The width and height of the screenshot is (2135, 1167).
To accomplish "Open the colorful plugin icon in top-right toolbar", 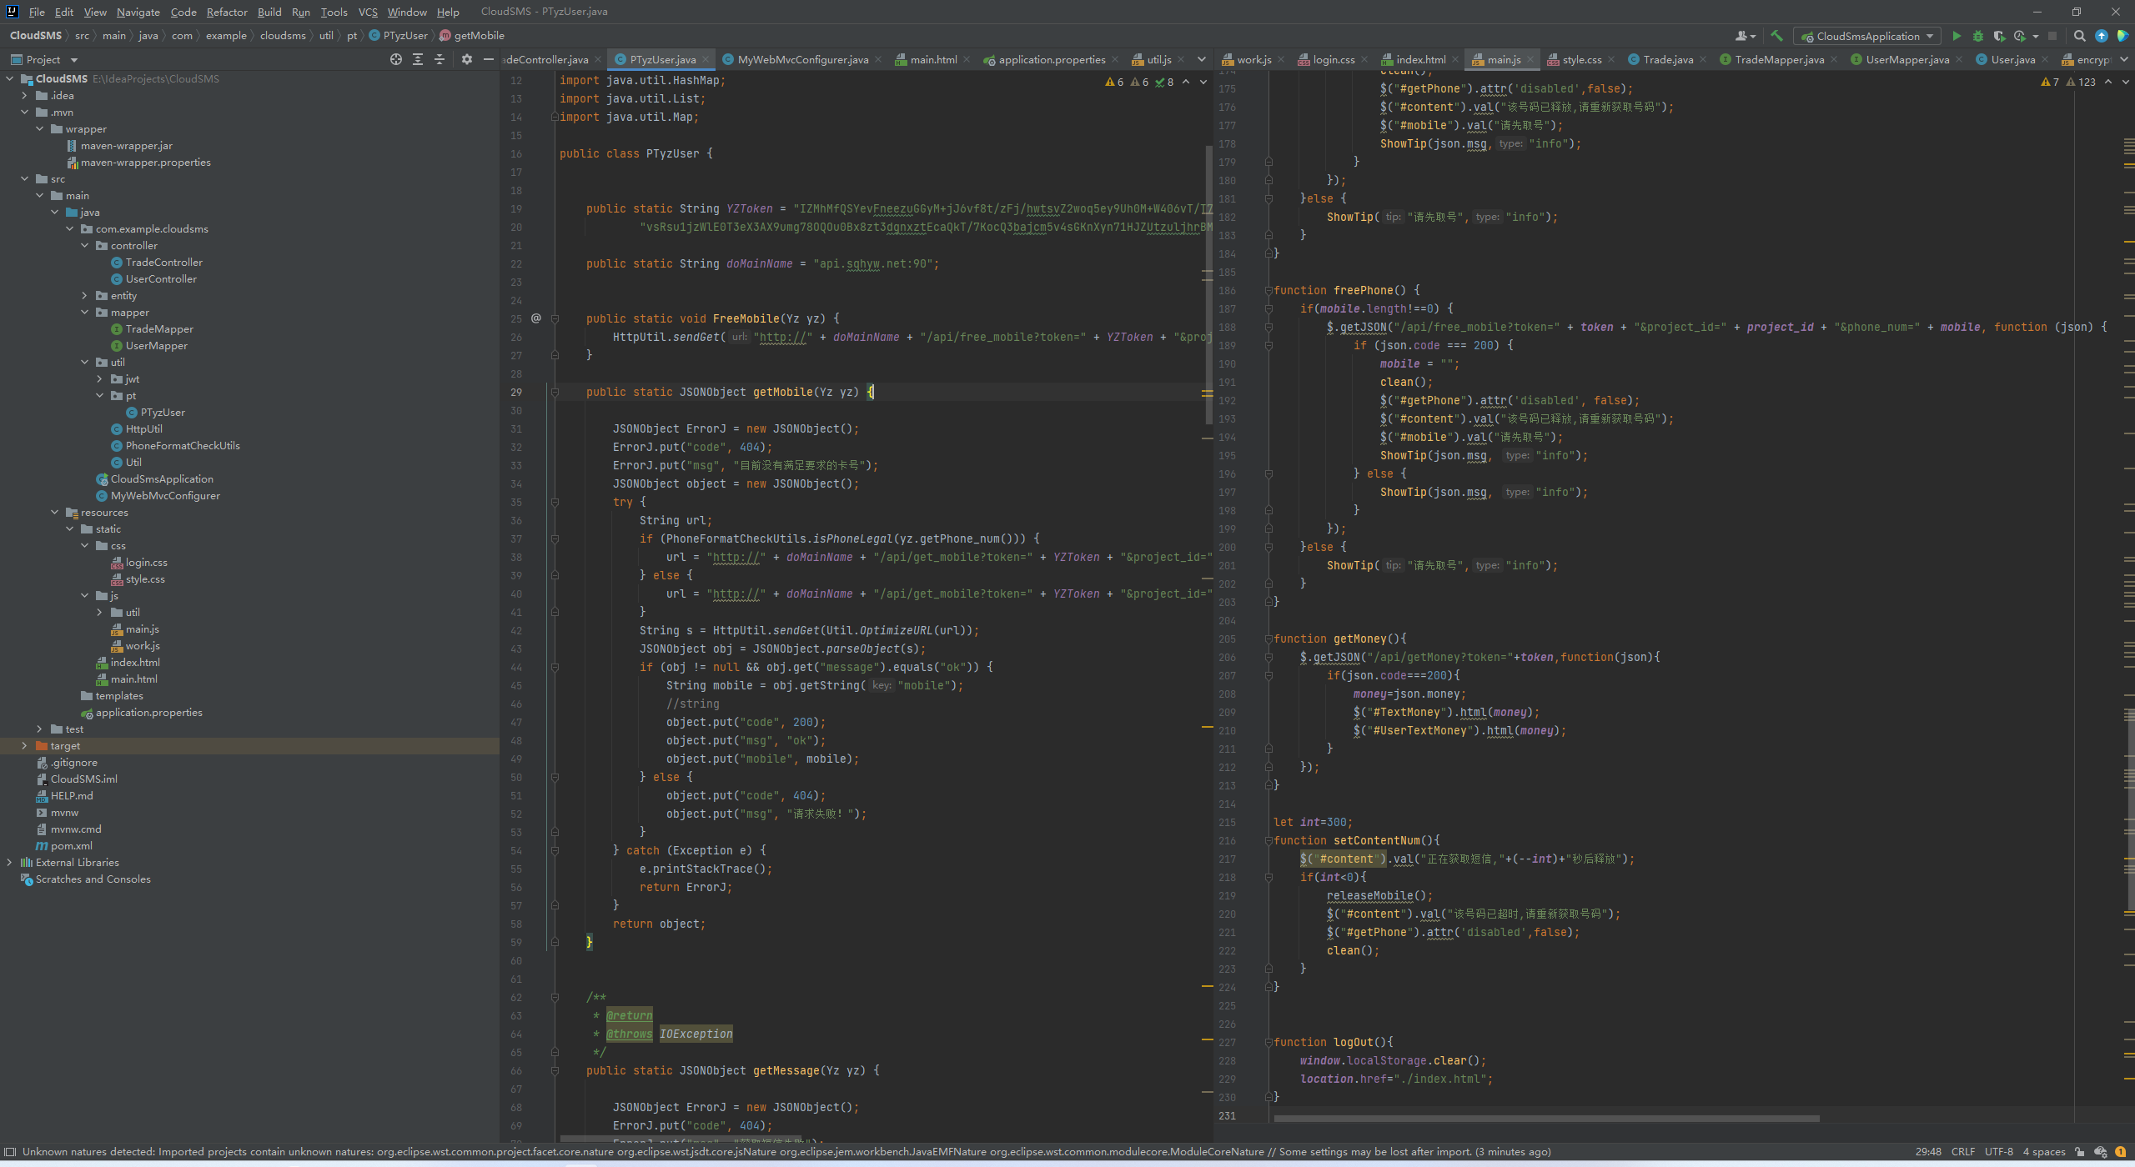I will [x=2122, y=36].
